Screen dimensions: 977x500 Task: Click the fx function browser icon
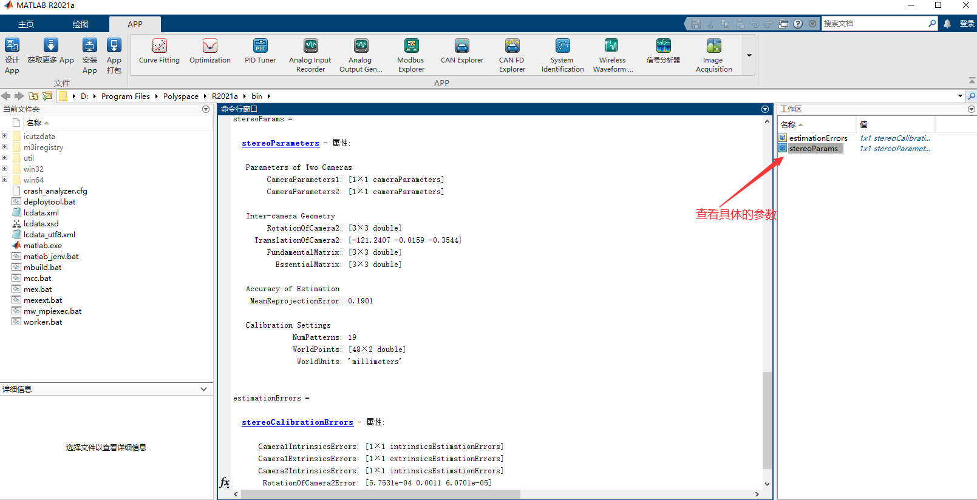coord(225,482)
